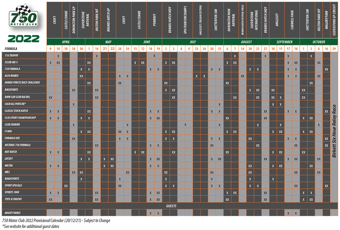Select the CLIO SPORT CHAMPIONSHIP label

(20, 118)
